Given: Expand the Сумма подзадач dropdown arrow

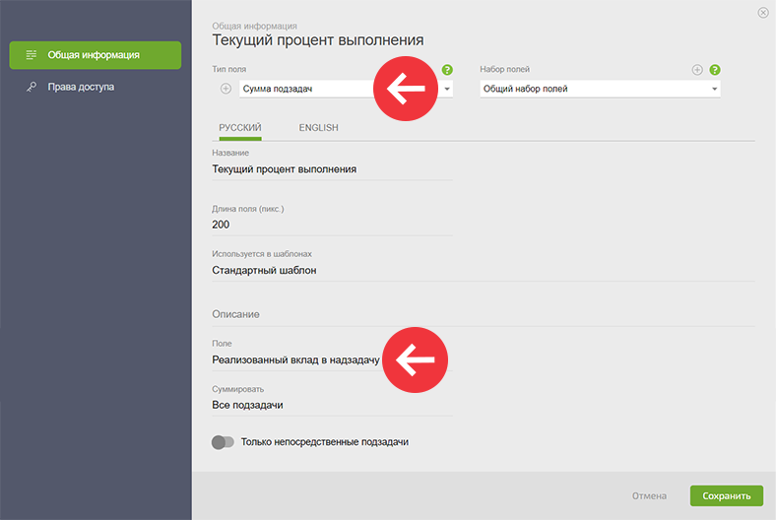Looking at the screenshot, I should point(447,89).
